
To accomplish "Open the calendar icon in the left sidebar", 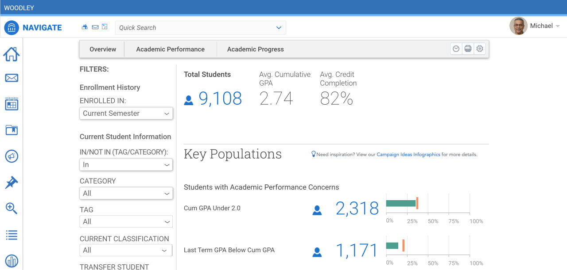I will pyautogui.click(x=12, y=104).
